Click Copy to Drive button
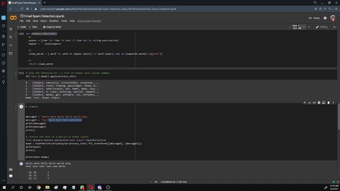340x191 pixels. click(52, 27)
